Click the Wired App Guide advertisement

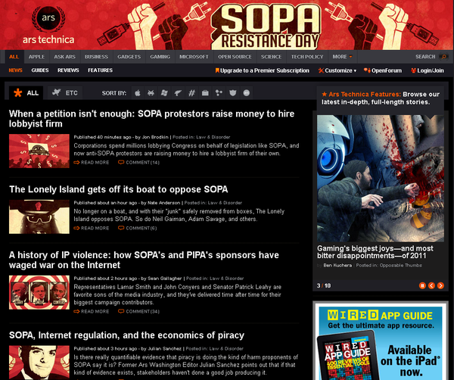tap(381, 341)
